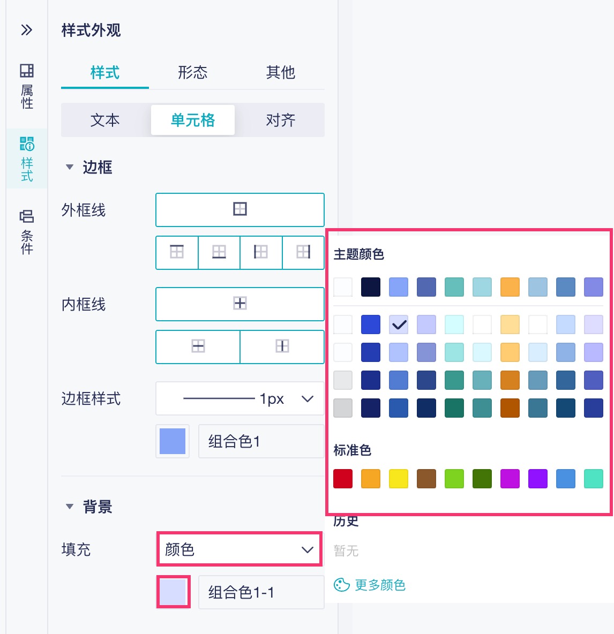Image resolution: width=614 pixels, height=634 pixels.
Task: Switch to the 形态 tab
Action: tap(192, 72)
